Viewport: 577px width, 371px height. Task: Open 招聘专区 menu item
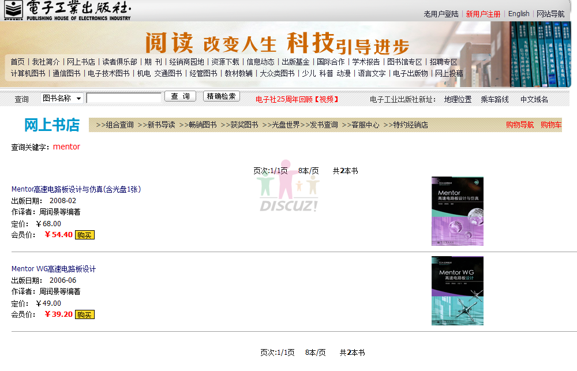coord(443,62)
